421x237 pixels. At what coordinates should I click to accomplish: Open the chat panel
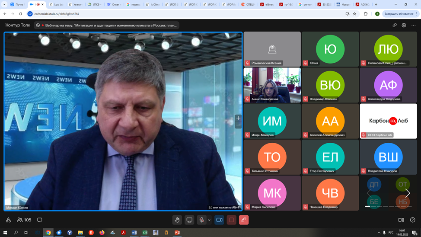(x=40, y=220)
